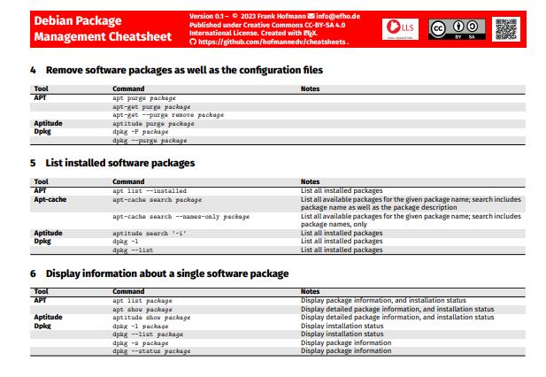546x377 pixels.
Task: Click the 'apt-get --purge remove package' command
Action: [168, 115]
